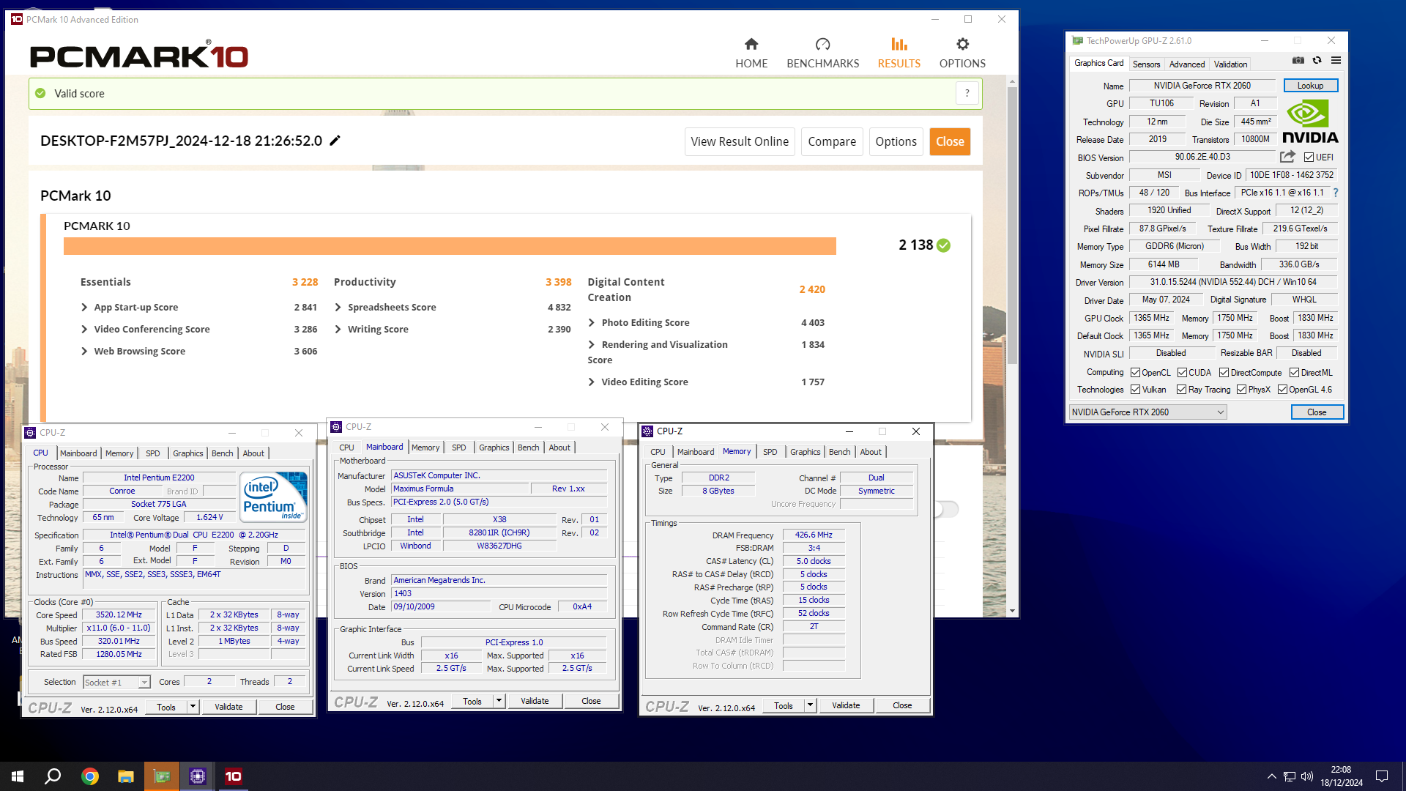Switch to GPU-Z in the taskbar
The height and width of the screenshot is (791, 1406).
coord(162,776)
